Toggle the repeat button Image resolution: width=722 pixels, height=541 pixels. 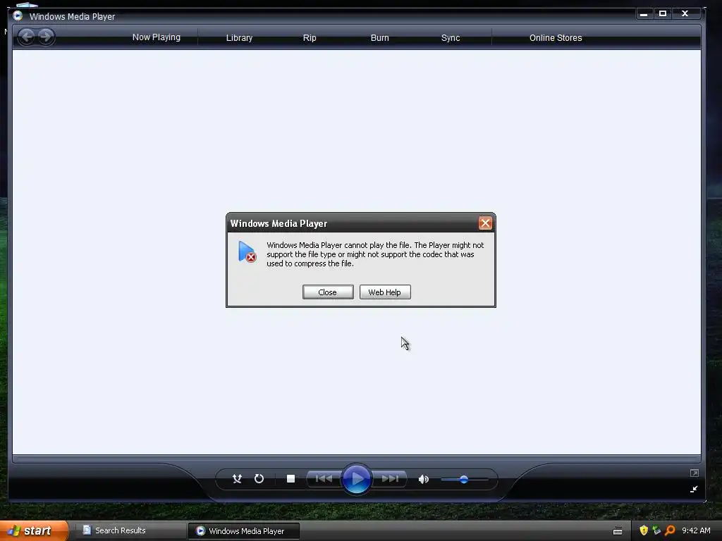click(259, 479)
